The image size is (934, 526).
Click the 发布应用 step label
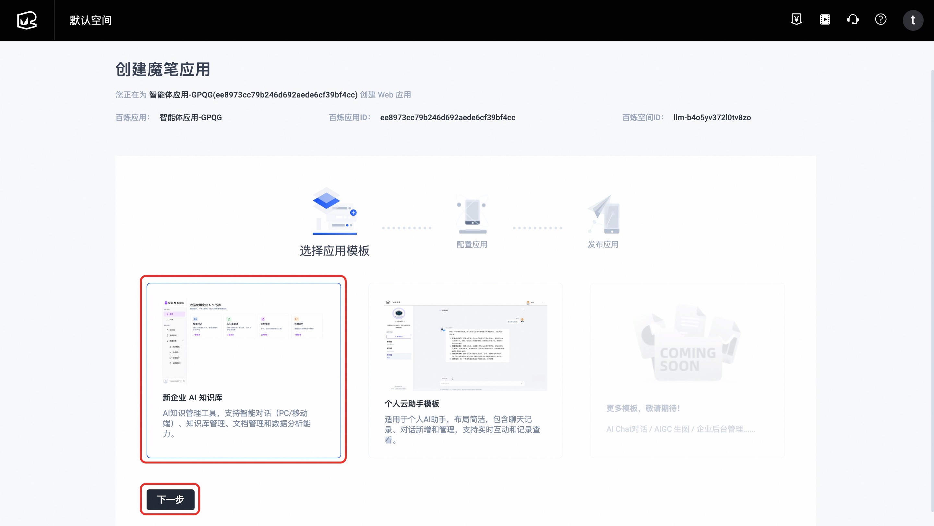pyautogui.click(x=603, y=244)
